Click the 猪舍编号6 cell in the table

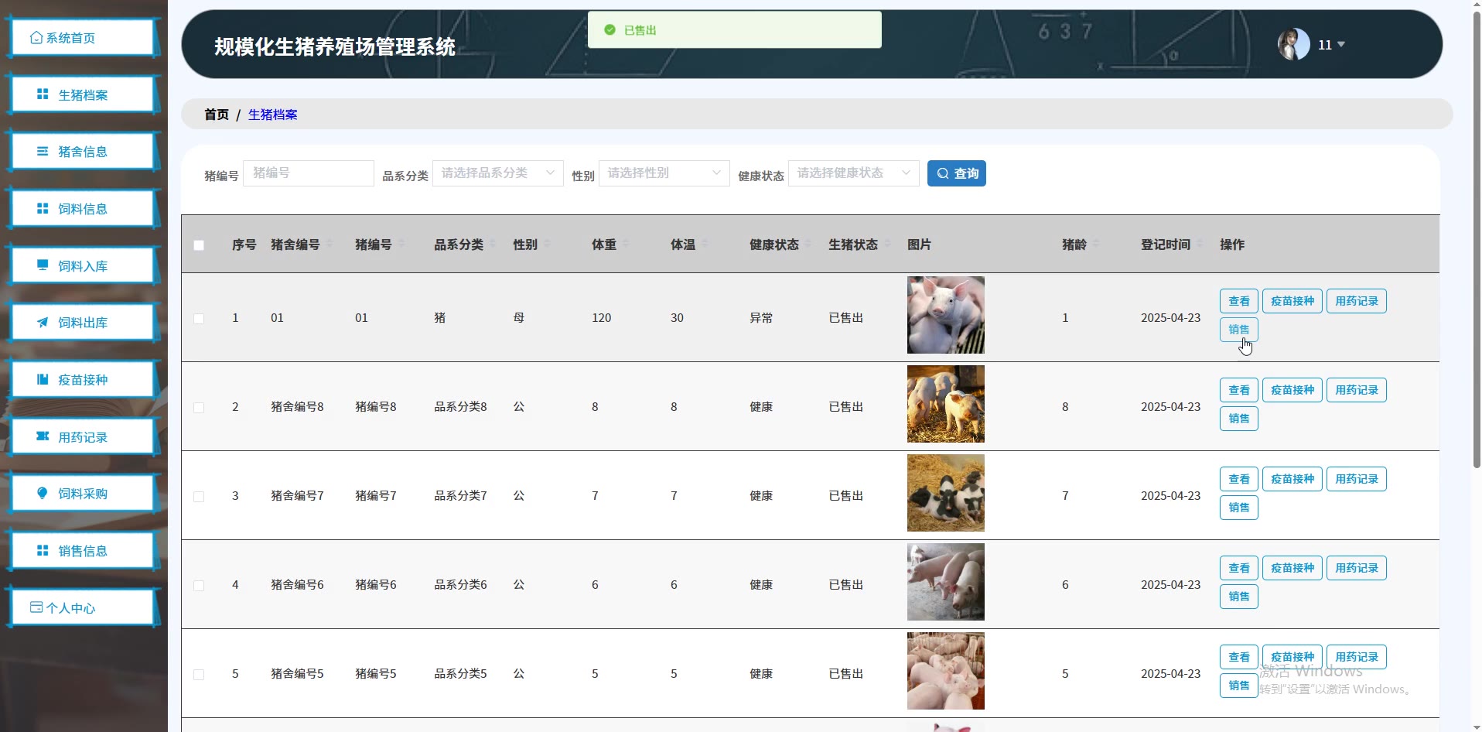coord(297,585)
